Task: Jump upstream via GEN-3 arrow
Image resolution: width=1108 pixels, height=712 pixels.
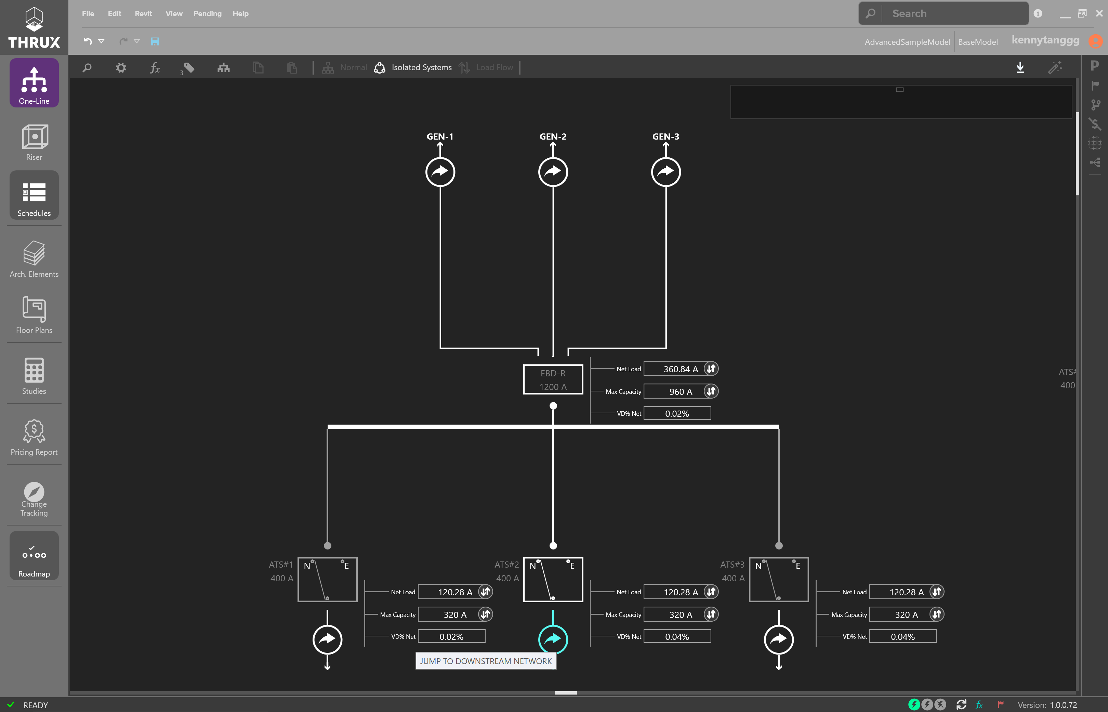Action: click(666, 172)
